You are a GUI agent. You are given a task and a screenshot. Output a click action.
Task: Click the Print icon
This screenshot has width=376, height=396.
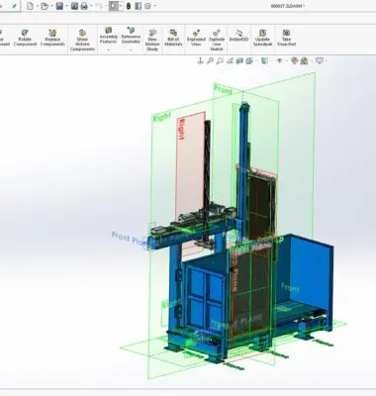coord(84,6)
